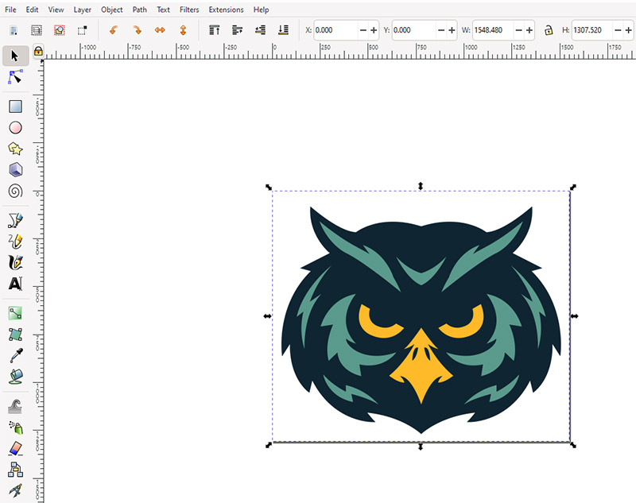636x503 pixels.
Task: Open the File menu
Action: pyautogui.click(x=10, y=10)
